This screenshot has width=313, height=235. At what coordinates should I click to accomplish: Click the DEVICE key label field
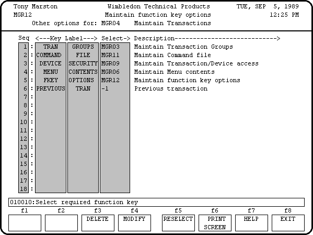(51, 63)
